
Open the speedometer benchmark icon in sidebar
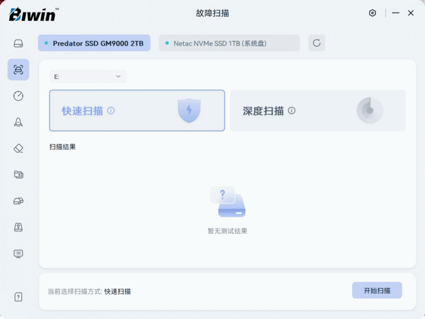18,96
